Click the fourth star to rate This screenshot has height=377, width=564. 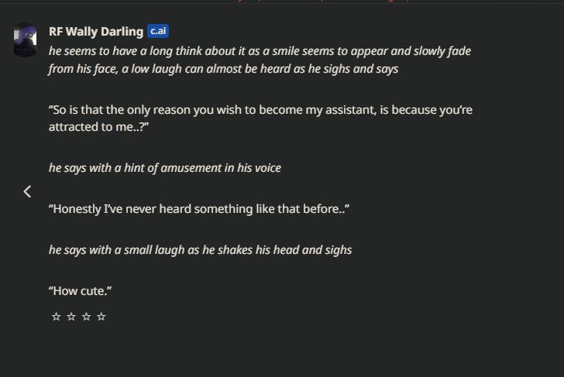click(101, 317)
